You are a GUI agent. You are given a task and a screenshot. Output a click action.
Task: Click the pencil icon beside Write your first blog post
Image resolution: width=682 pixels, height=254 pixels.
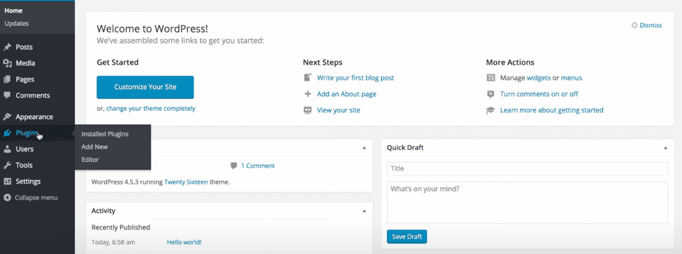coord(307,77)
